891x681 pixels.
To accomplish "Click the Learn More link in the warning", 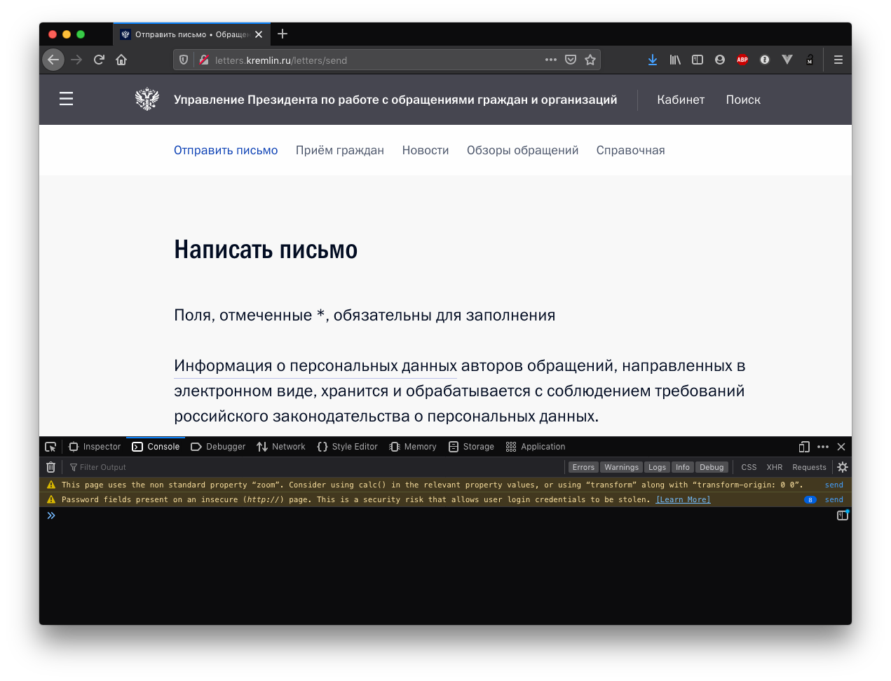I will pos(683,499).
